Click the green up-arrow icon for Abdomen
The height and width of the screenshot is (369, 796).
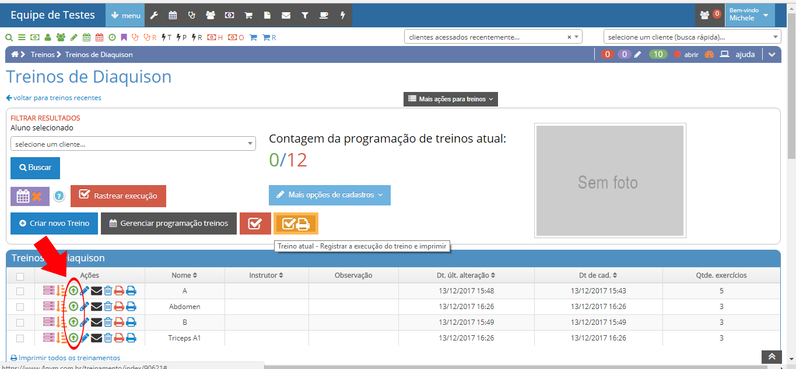tap(73, 306)
